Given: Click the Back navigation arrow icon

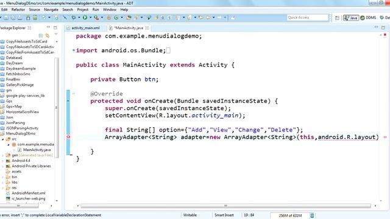Looking at the screenshot, I should [208, 18].
